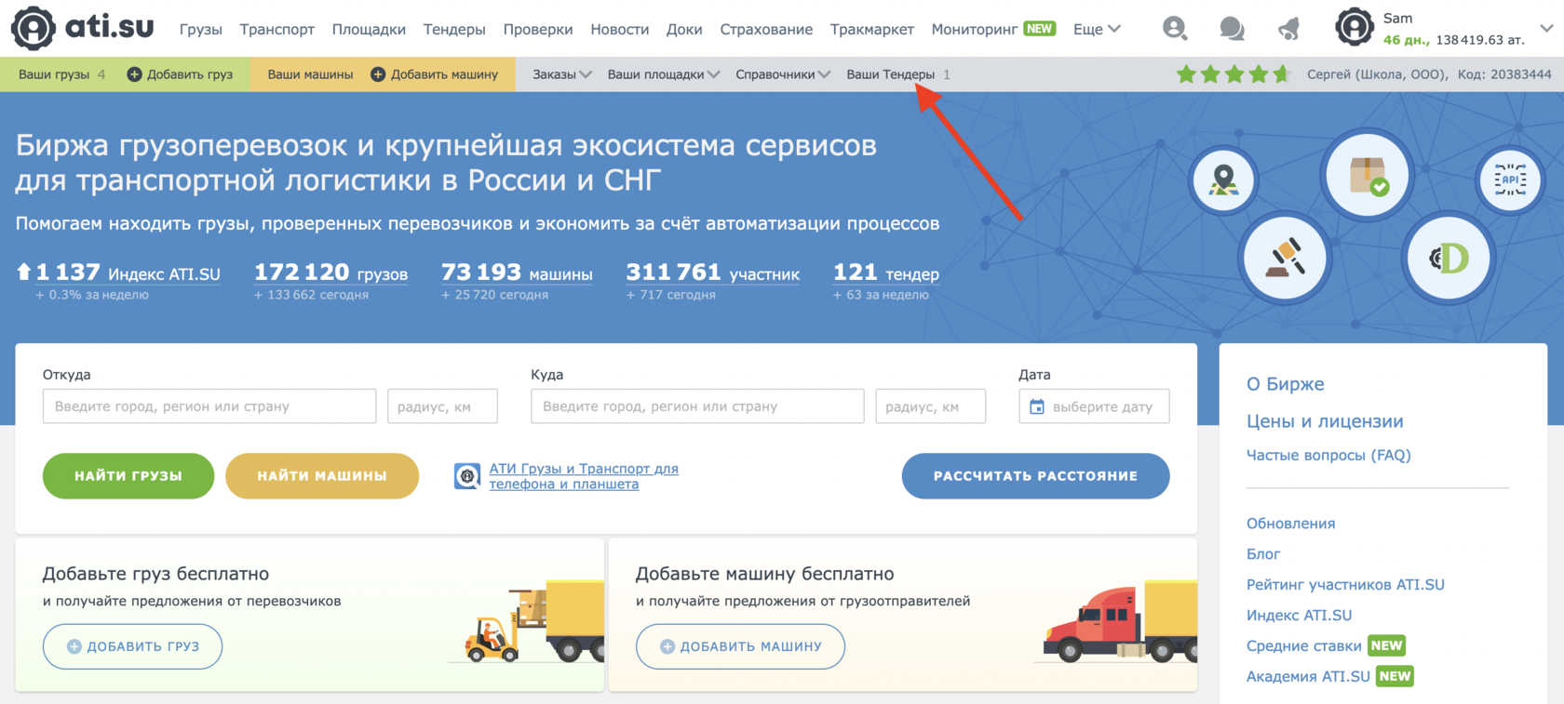Open the Академия ATI.SU link
The image size is (1564, 704).
[x=1308, y=677]
